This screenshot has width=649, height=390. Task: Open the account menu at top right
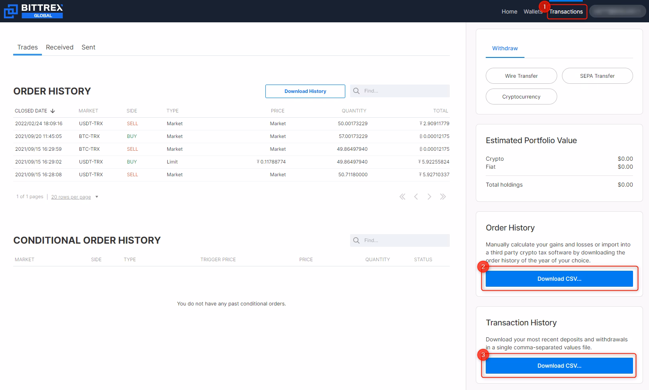click(617, 11)
